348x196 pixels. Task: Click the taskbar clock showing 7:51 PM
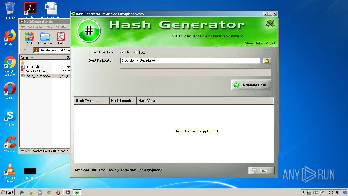coord(334,192)
